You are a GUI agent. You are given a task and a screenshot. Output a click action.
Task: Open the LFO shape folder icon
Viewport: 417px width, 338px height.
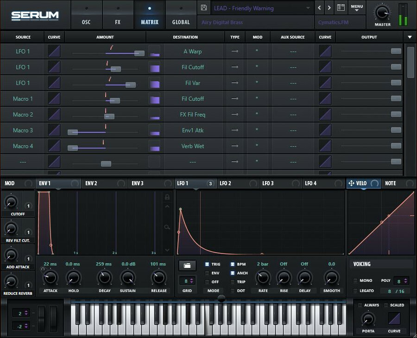tap(187, 266)
